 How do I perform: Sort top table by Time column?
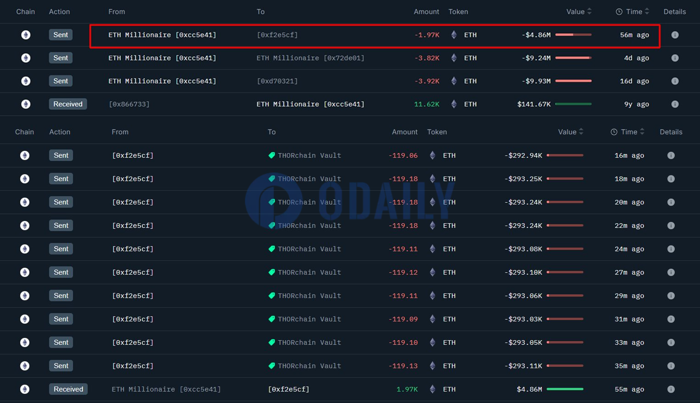pyautogui.click(x=647, y=11)
